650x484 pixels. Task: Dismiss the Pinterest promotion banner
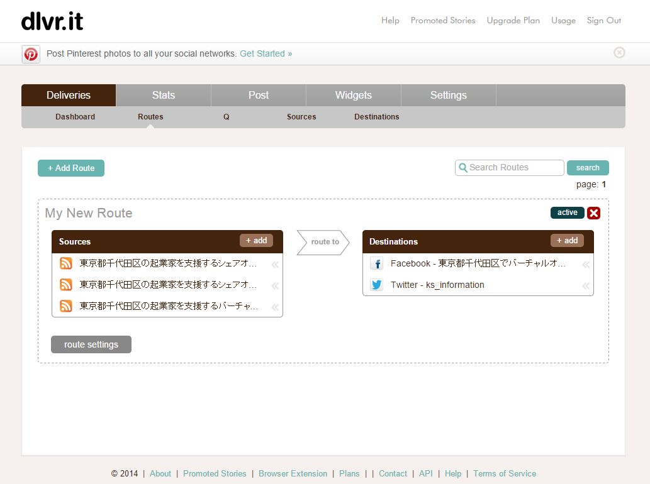[x=619, y=53]
